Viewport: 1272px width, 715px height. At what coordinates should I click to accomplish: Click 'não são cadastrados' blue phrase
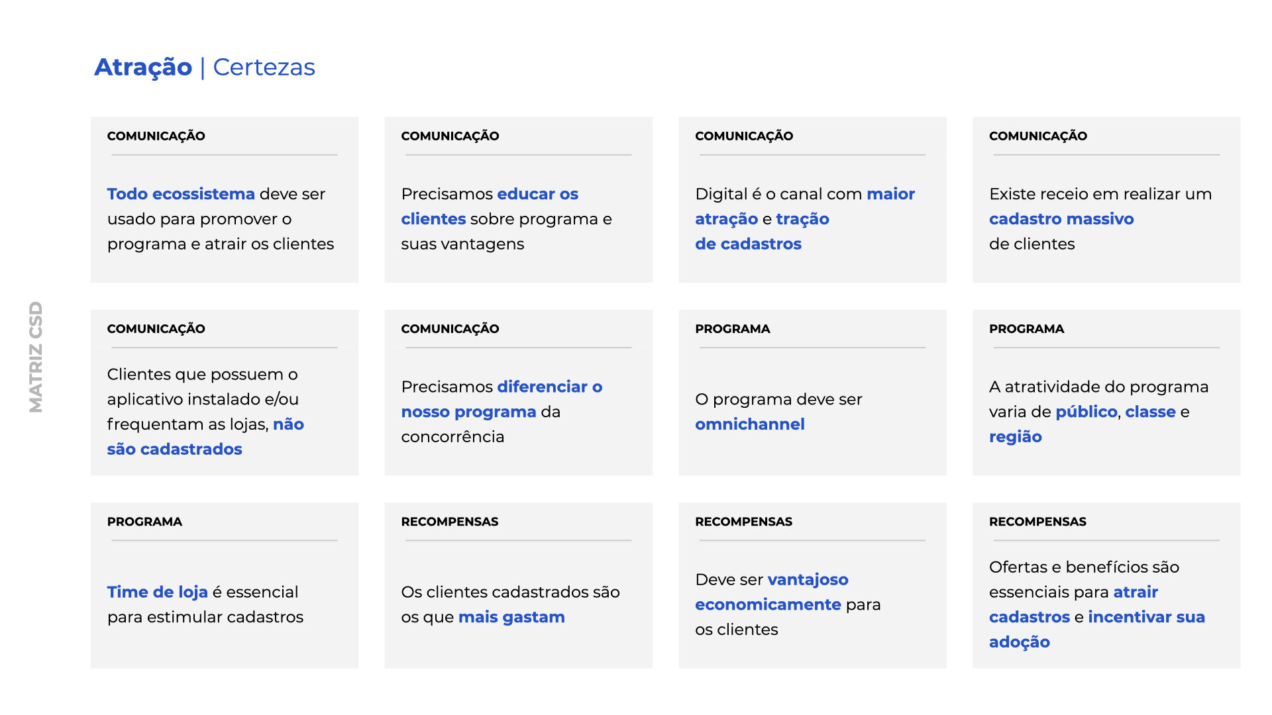pyautogui.click(x=174, y=449)
